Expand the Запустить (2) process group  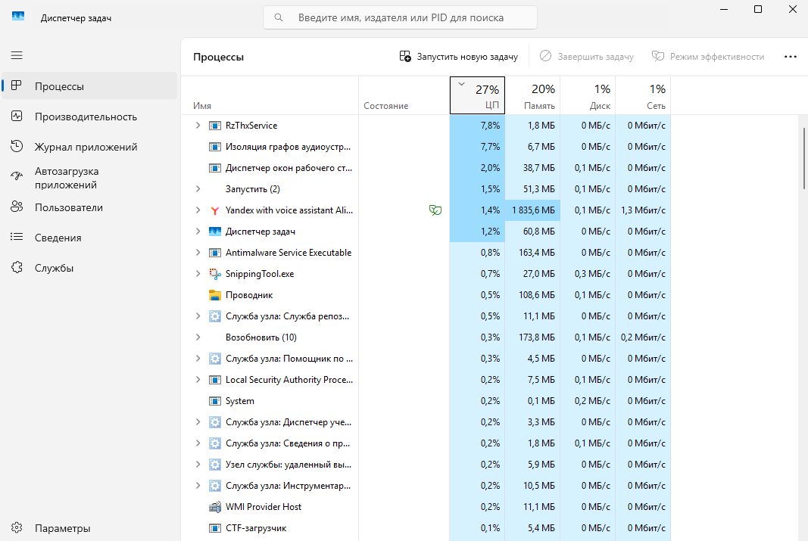tap(198, 189)
